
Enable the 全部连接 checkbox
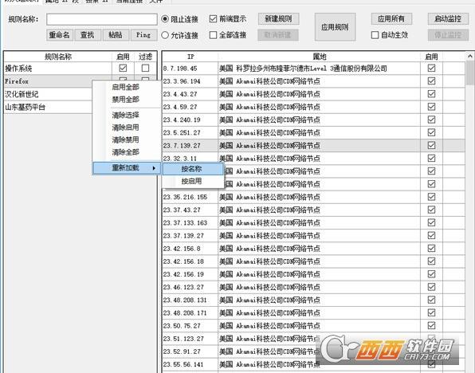(213, 35)
